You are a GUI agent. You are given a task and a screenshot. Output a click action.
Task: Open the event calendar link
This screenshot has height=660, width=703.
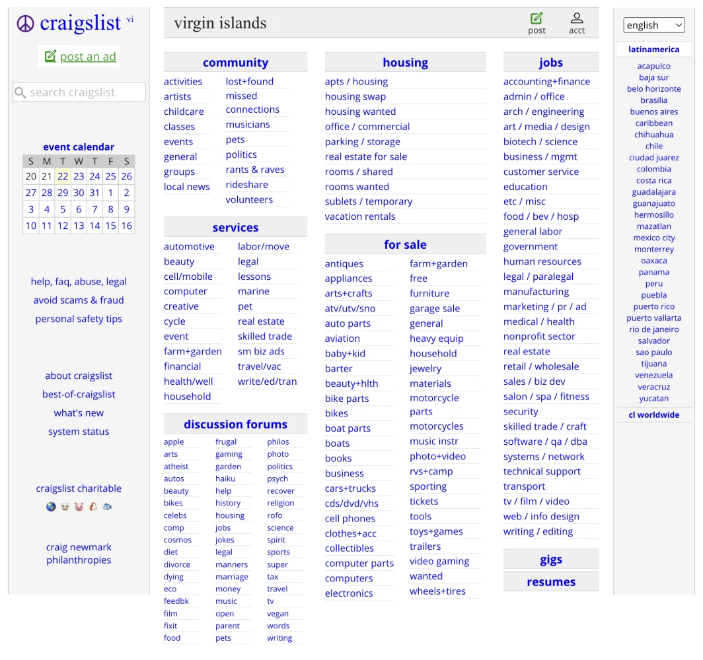click(79, 147)
